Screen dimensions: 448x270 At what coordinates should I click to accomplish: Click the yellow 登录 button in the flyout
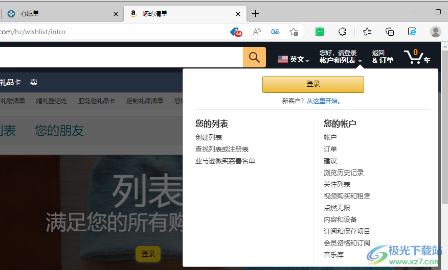[x=313, y=84]
